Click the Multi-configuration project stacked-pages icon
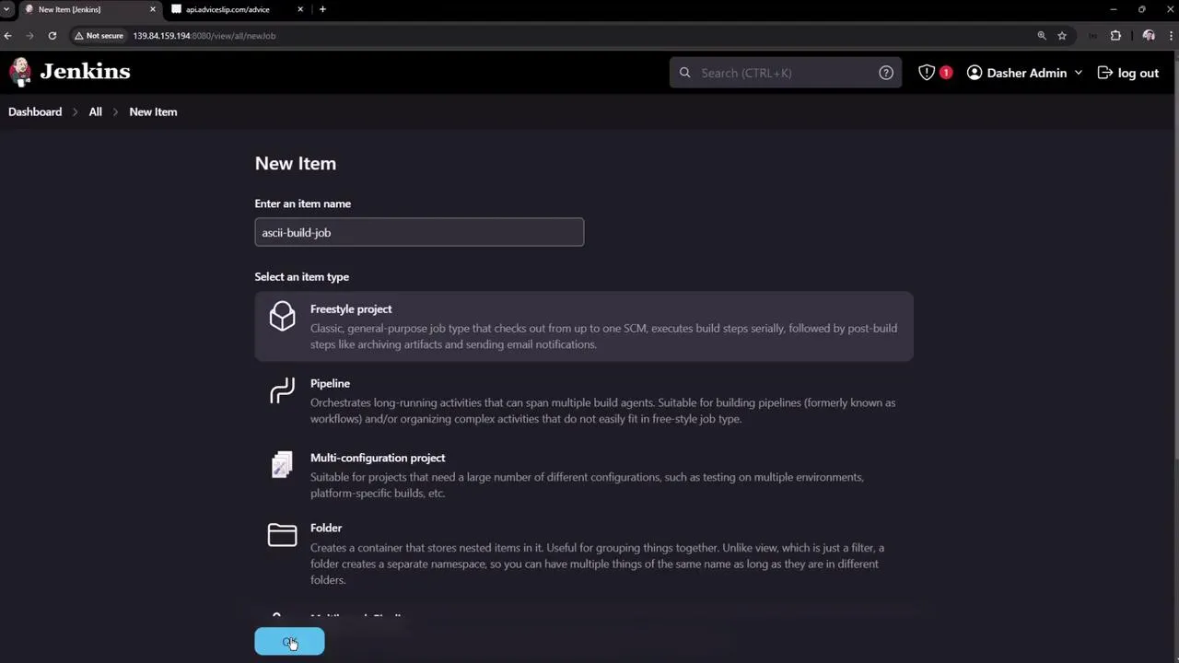Screen dimensions: 1179x663 click(x=282, y=465)
